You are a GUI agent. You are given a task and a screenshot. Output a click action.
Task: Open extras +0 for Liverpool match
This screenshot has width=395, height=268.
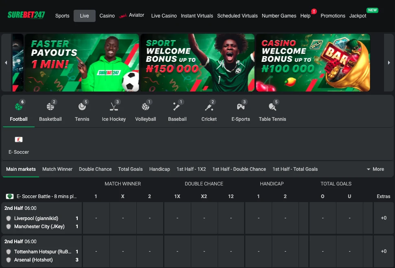pyautogui.click(x=383, y=218)
